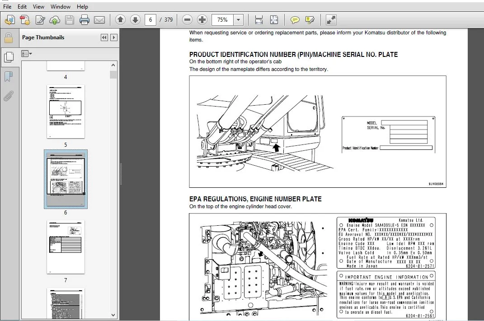The width and height of the screenshot is (484, 321).
Task: Click the thumbnail panel scrollbar handle
Action: [113, 74]
